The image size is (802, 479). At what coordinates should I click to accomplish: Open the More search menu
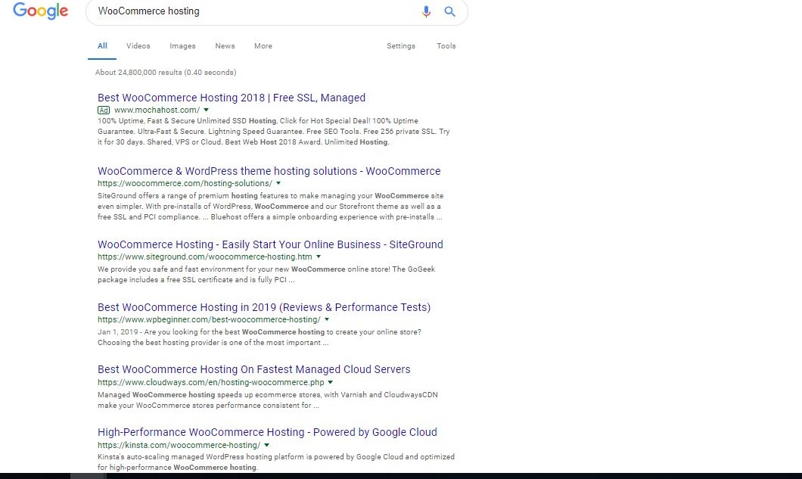pyautogui.click(x=263, y=46)
